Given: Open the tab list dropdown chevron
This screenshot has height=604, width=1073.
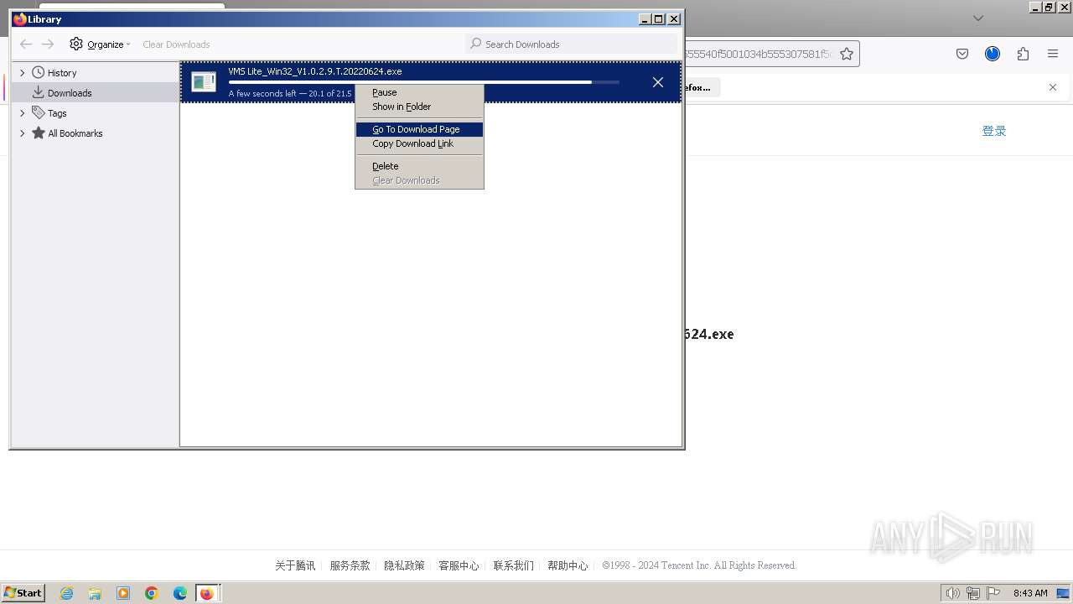Looking at the screenshot, I should point(977,18).
